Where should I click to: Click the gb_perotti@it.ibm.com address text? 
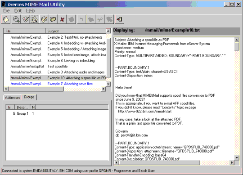tap(131, 135)
